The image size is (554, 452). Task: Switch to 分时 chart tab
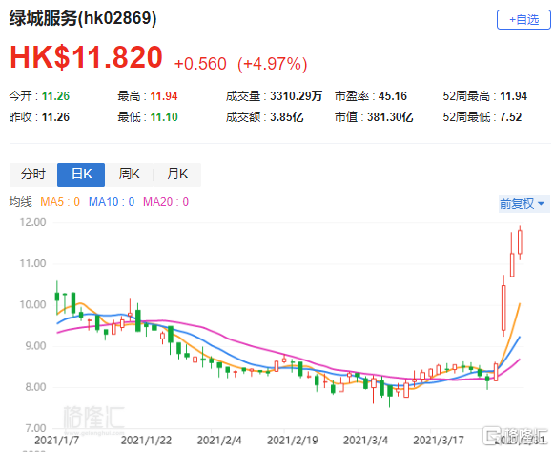tap(33, 175)
